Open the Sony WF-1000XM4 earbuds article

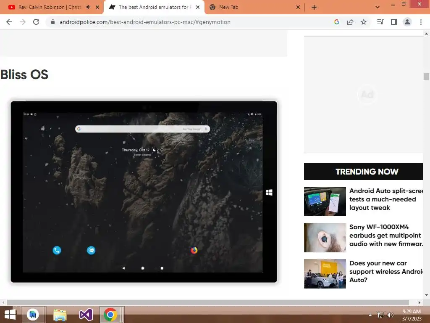[x=386, y=236]
